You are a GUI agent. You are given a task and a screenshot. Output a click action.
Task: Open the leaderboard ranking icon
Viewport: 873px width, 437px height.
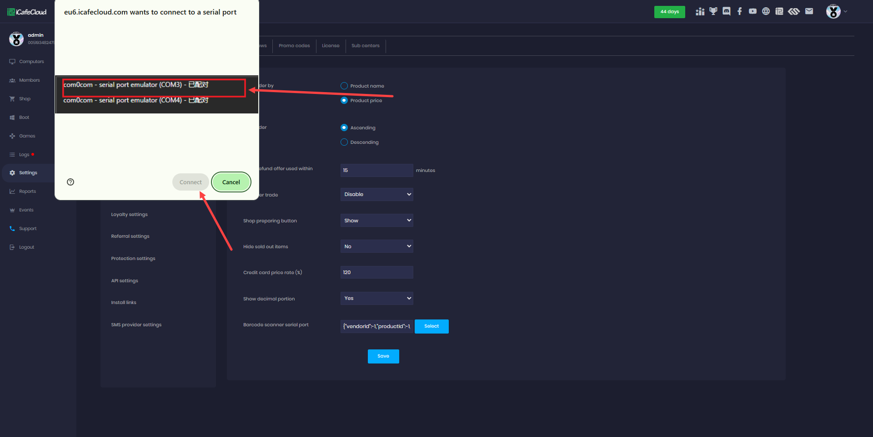click(700, 11)
